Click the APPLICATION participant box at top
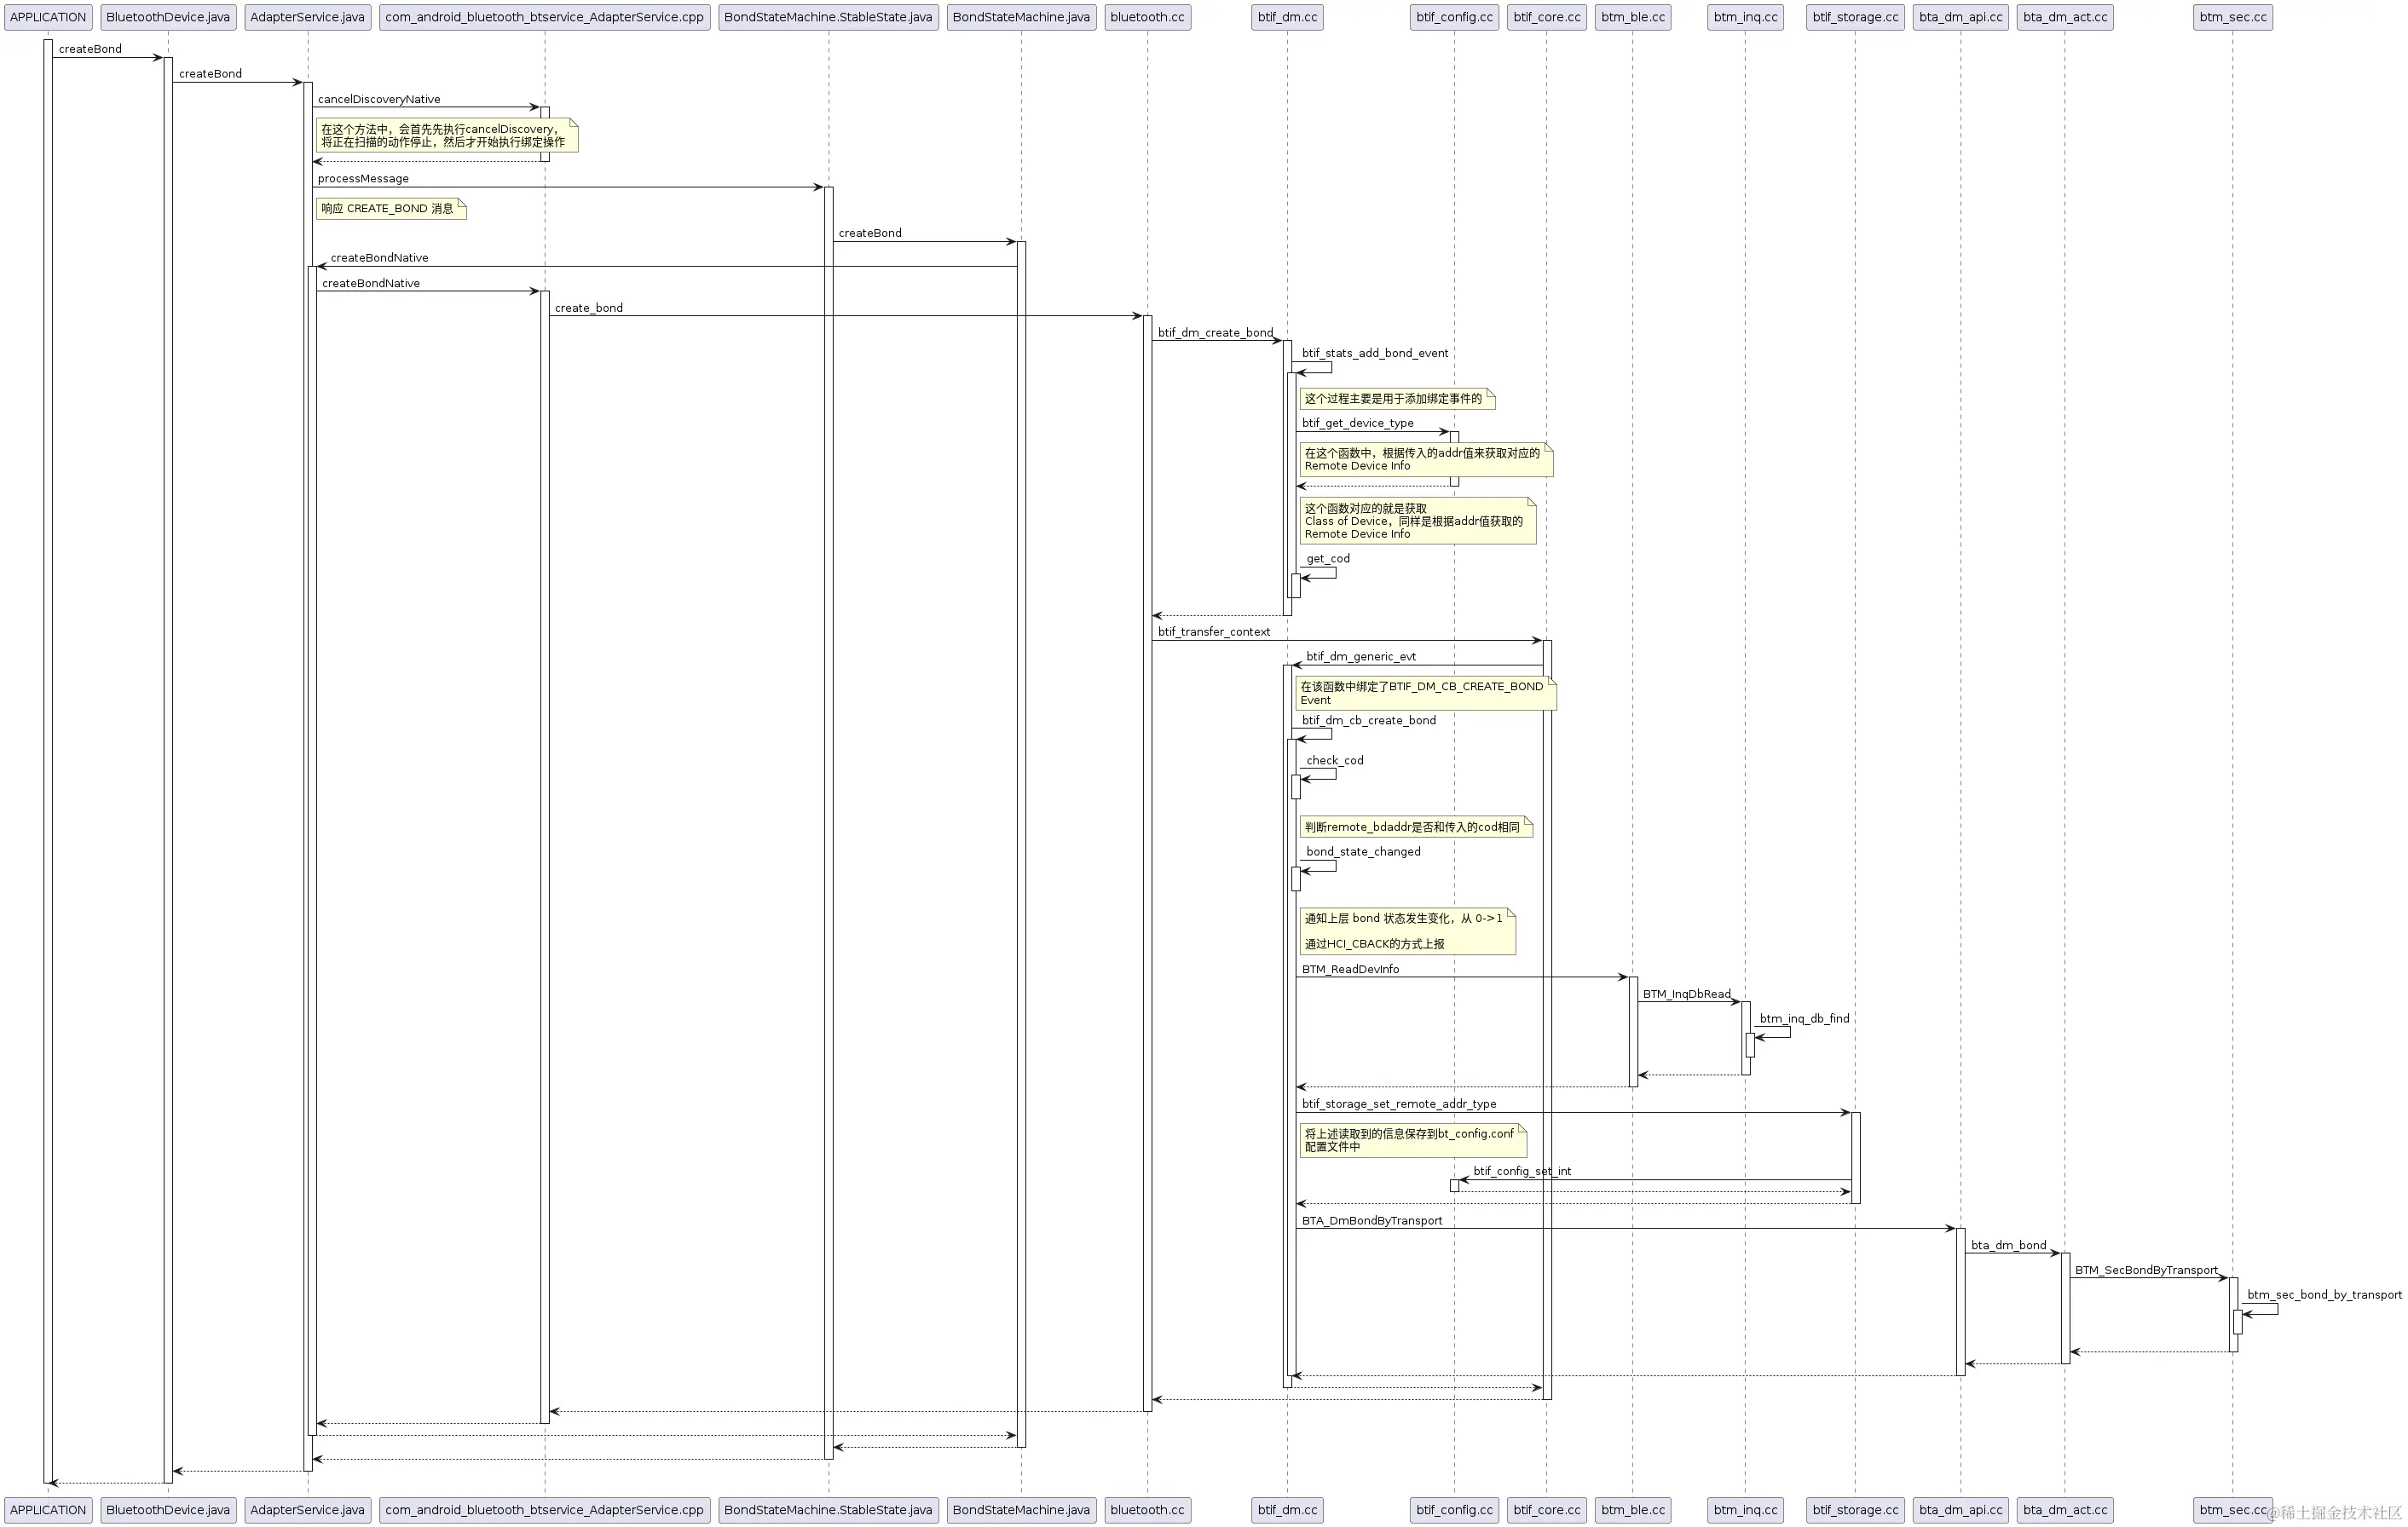Viewport: 2408px width, 1527px height. click(48, 17)
